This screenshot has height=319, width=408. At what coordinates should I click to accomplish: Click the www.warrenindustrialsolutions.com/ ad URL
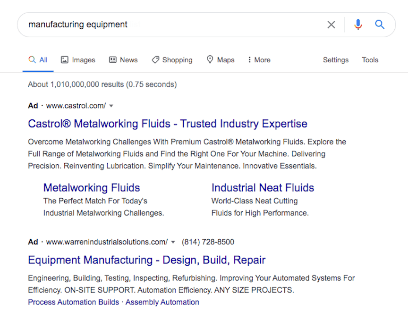(x=107, y=242)
